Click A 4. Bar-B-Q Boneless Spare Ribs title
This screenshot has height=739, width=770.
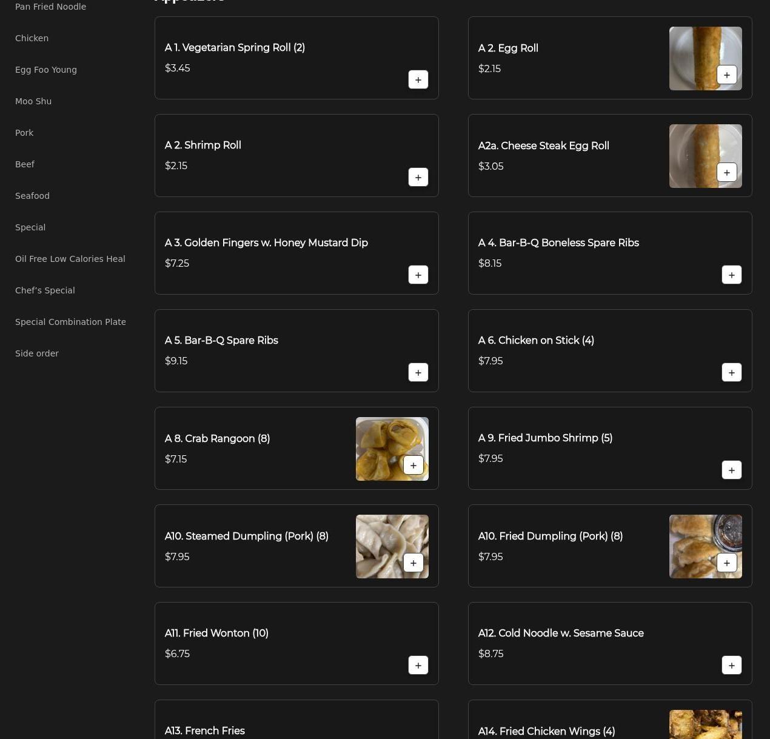click(x=558, y=243)
